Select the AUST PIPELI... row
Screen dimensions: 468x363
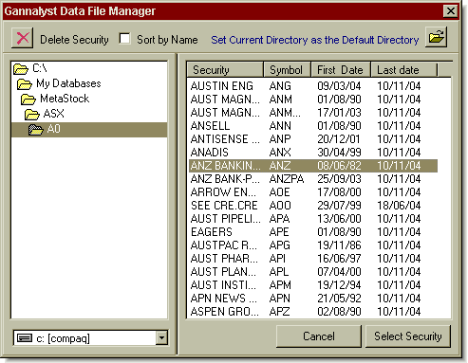(x=313, y=219)
